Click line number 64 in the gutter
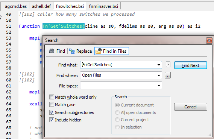The height and width of the screenshot is (139, 214). pos(9,104)
